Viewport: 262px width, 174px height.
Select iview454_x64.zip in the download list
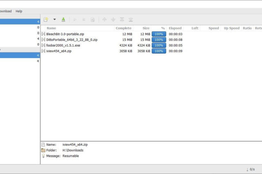tap(59, 51)
